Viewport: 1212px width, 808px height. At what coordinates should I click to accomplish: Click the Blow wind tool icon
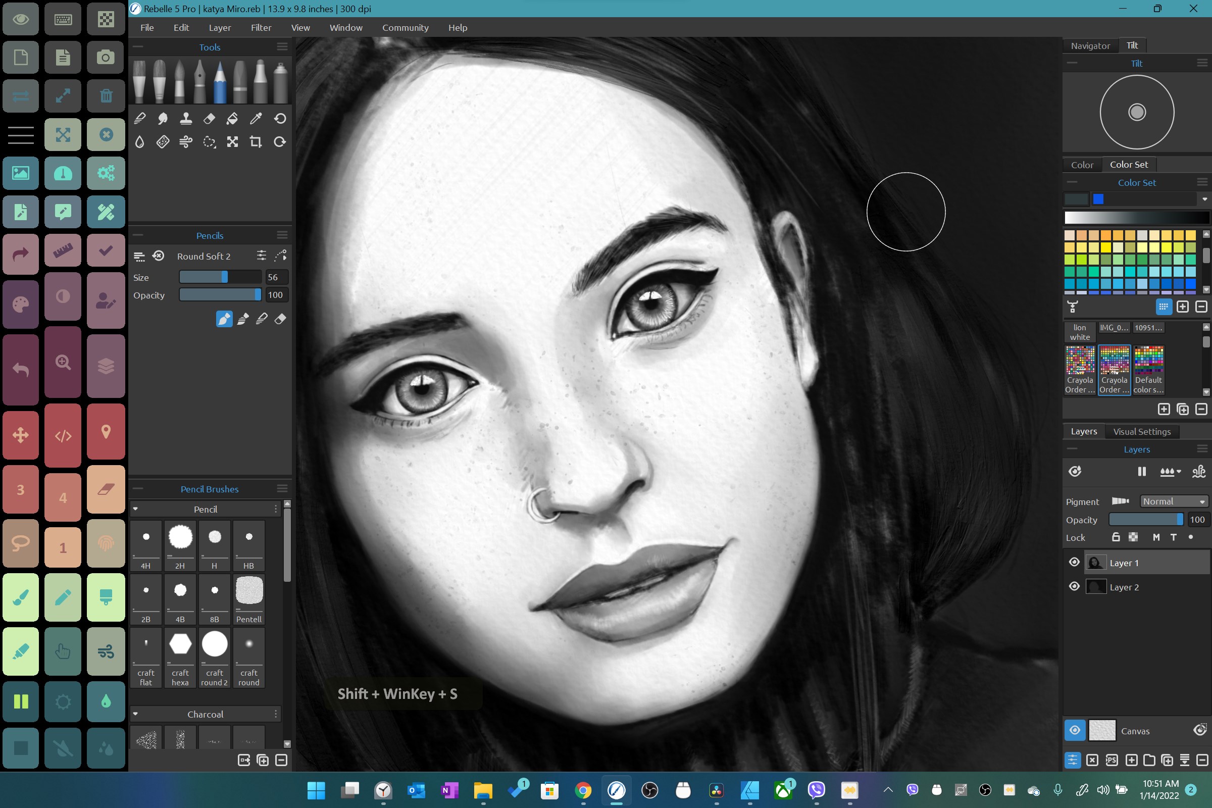185,142
